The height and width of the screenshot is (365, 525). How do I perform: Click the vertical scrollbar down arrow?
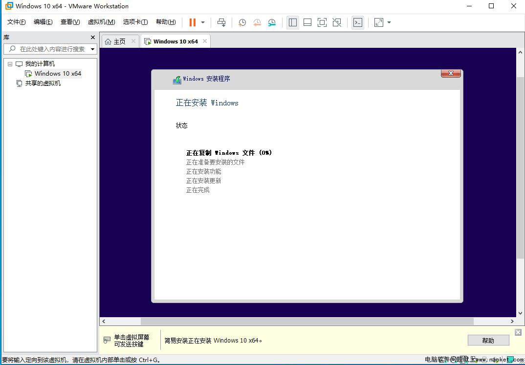[x=520, y=313]
